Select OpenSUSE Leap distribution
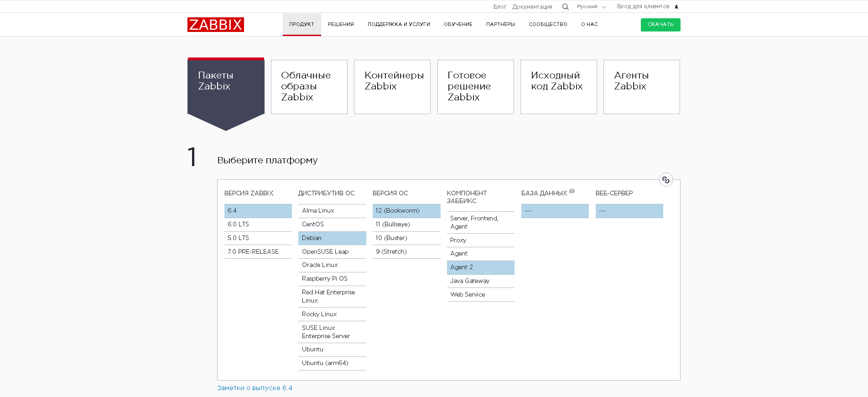The width and height of the screenshot is (868, 397). (x=332, y=252)
